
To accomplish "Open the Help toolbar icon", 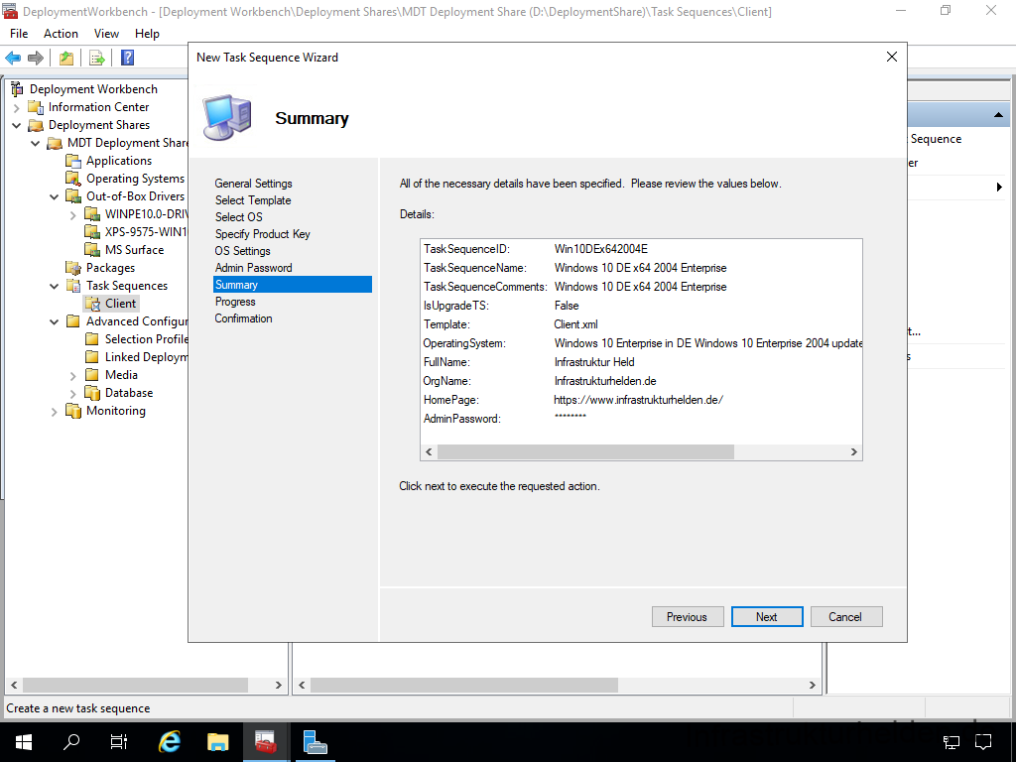I will [128, 58].
